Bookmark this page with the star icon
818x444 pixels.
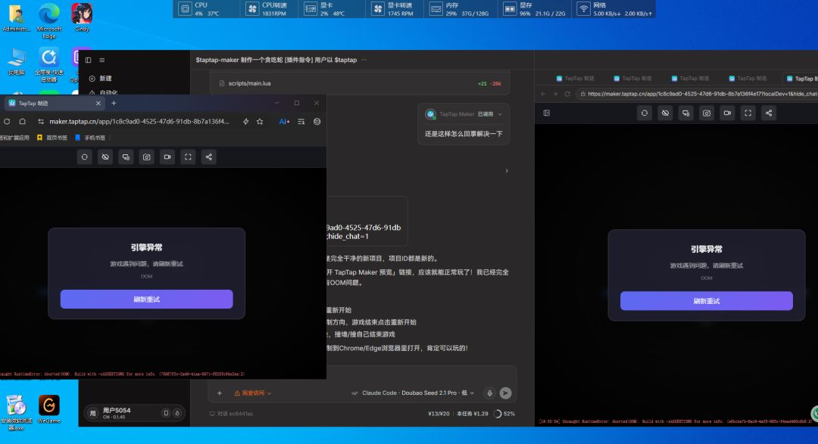coord(260,122)
